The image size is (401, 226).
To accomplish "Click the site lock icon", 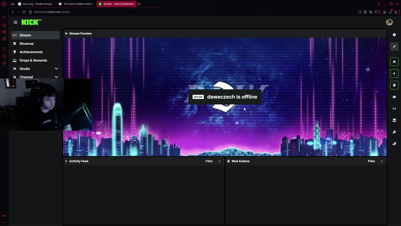I will click(x=30, y=12).
